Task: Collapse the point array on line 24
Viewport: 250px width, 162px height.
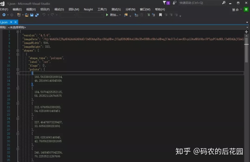Action: [18, 119]
